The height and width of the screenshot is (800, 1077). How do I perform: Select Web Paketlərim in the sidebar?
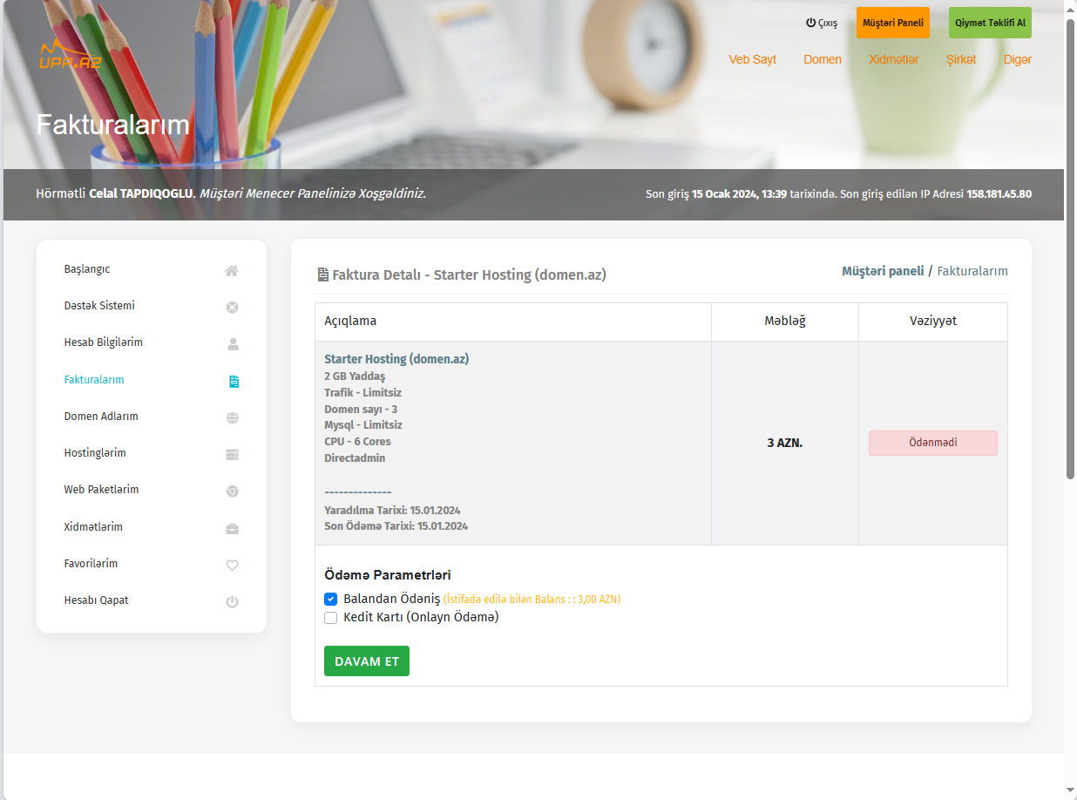[x=101, y=490]
